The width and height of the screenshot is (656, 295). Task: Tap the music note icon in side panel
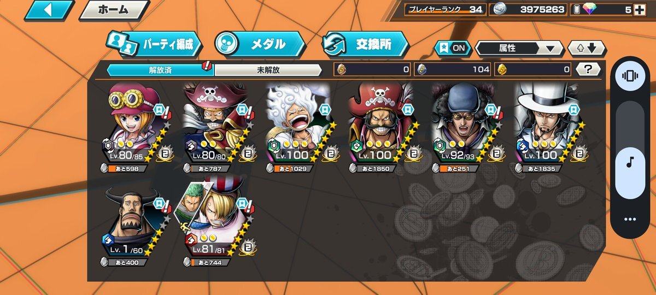[x=630, y=162]
